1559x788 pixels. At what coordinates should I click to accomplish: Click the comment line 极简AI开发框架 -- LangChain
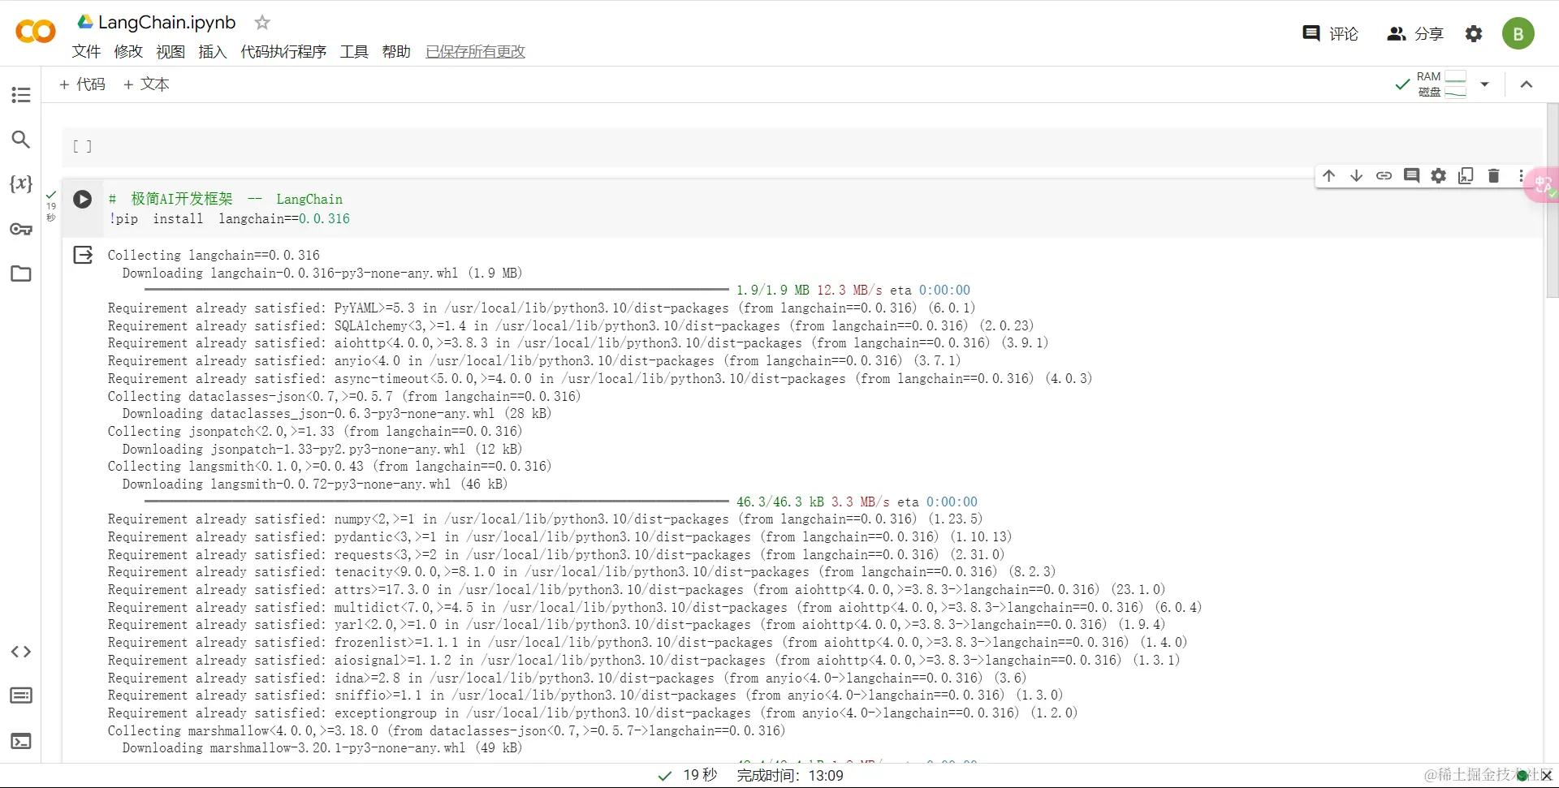(x=226, y=200)
